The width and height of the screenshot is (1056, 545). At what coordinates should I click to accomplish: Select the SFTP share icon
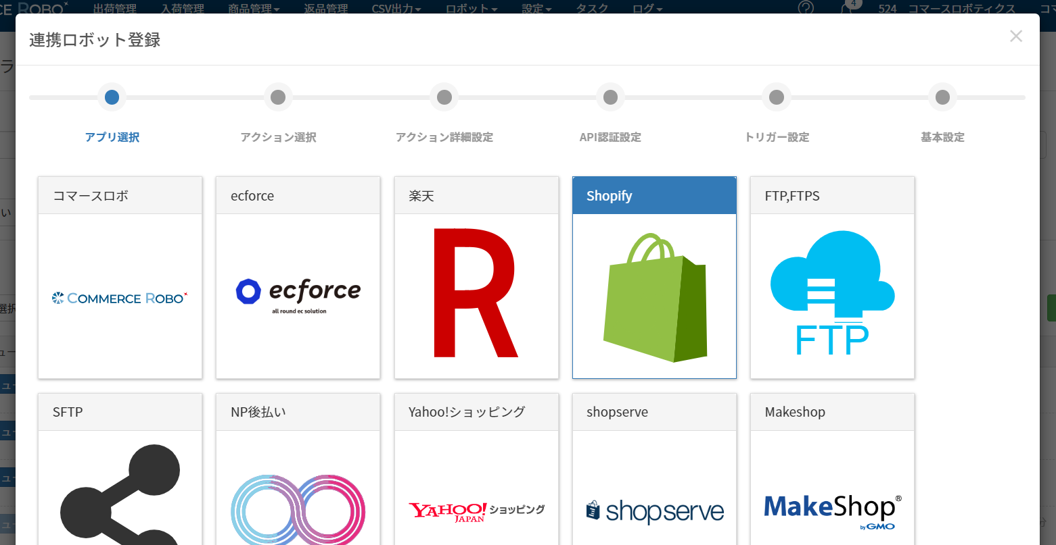point(120,494)
